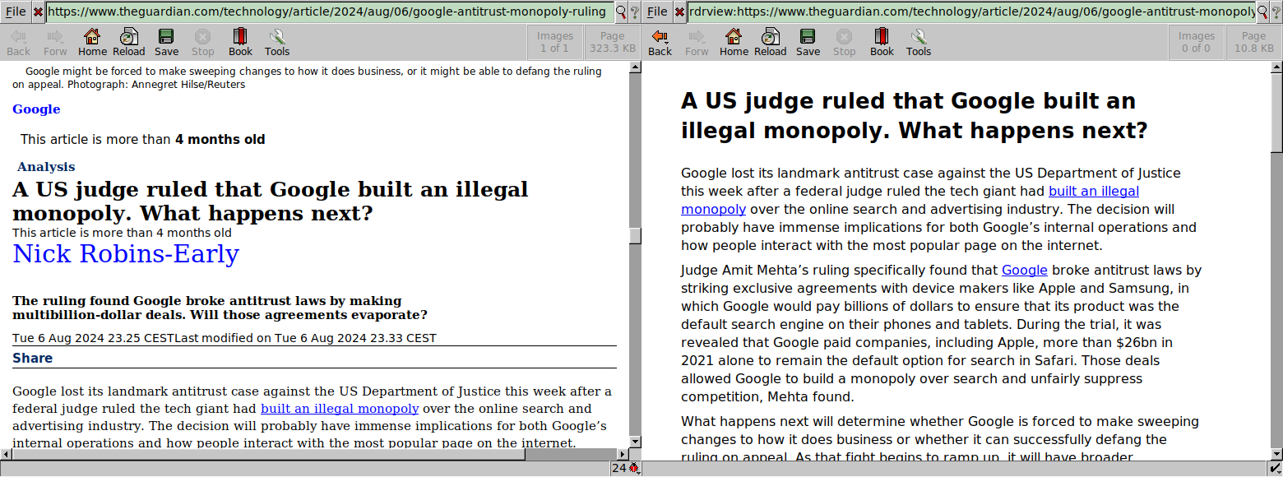The image size is (1283, 477).
Task: Open the File menu in the left pane
Action: [x=16, y=12]
